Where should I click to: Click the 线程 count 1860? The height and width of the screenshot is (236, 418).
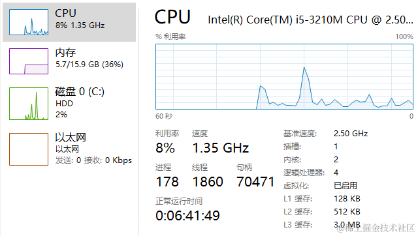pyautogui.click(x=208, y=182)
